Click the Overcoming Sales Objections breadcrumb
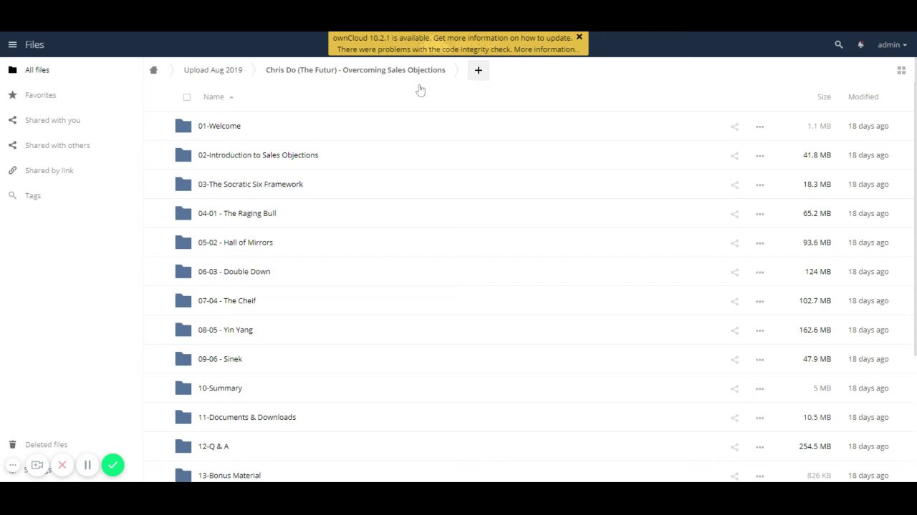The height and width of the screenshot is (515, 917). (355, 70)
